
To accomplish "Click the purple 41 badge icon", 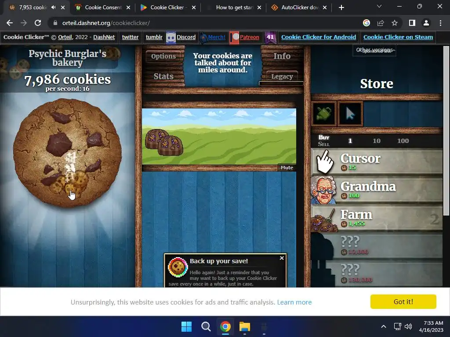I will point(270,37).
